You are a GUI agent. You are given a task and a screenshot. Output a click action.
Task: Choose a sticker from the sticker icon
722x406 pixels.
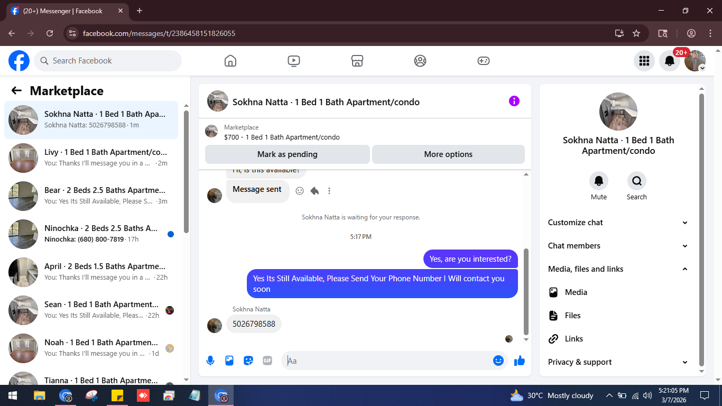pos(248,361)
